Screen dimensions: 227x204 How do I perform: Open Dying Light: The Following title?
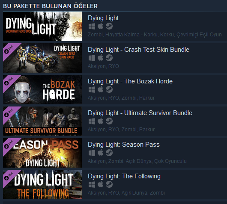pyautogui.click(x=124, y=176)
